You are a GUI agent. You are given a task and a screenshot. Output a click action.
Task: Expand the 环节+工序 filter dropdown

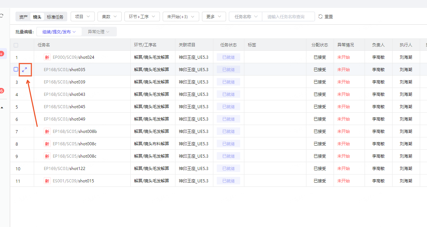(142, 16)
